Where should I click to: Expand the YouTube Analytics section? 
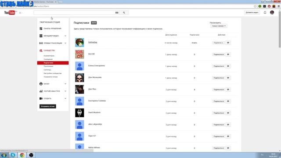tap(65, 91)
